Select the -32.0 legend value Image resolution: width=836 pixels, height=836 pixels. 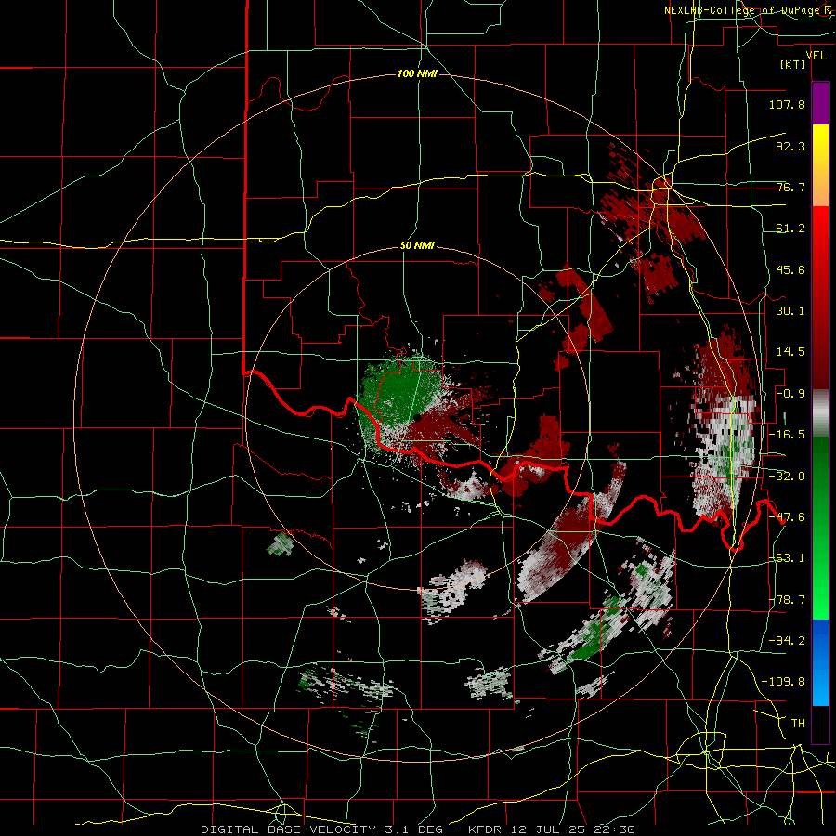787,477
